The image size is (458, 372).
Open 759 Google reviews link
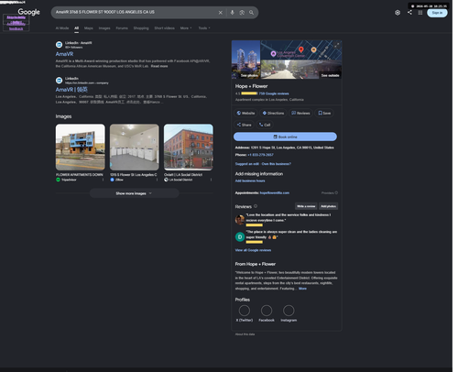(x=274, y=93)
